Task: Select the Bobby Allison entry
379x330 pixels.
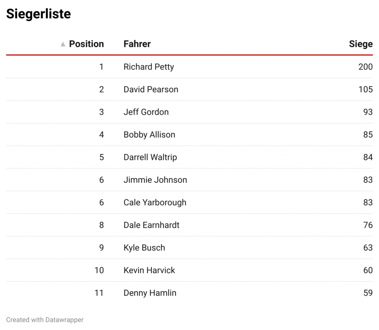Action: pyautogui.click(x=149, y=135)
